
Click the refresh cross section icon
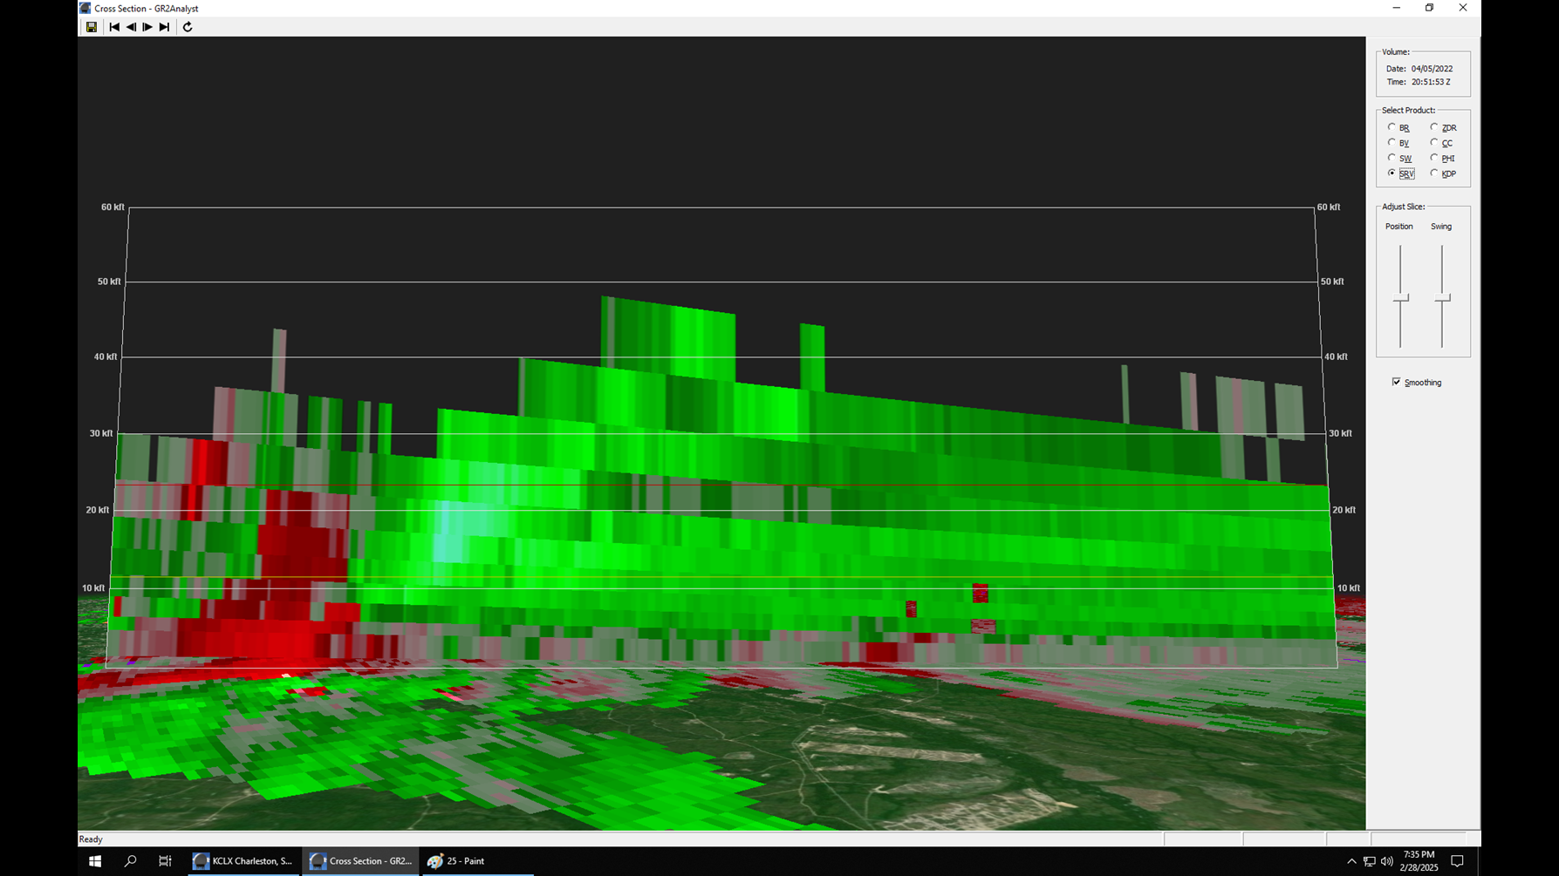[188, 27]
